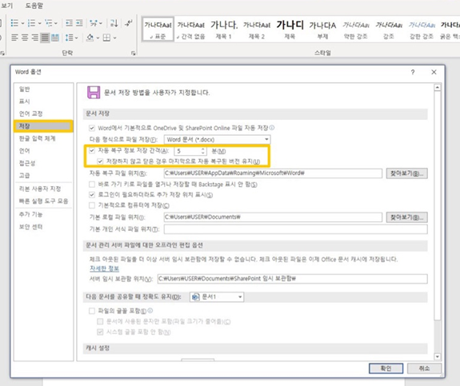
Task: Open 빠른 실행 도구 모음 category
Action: click(x=43, y=201)
